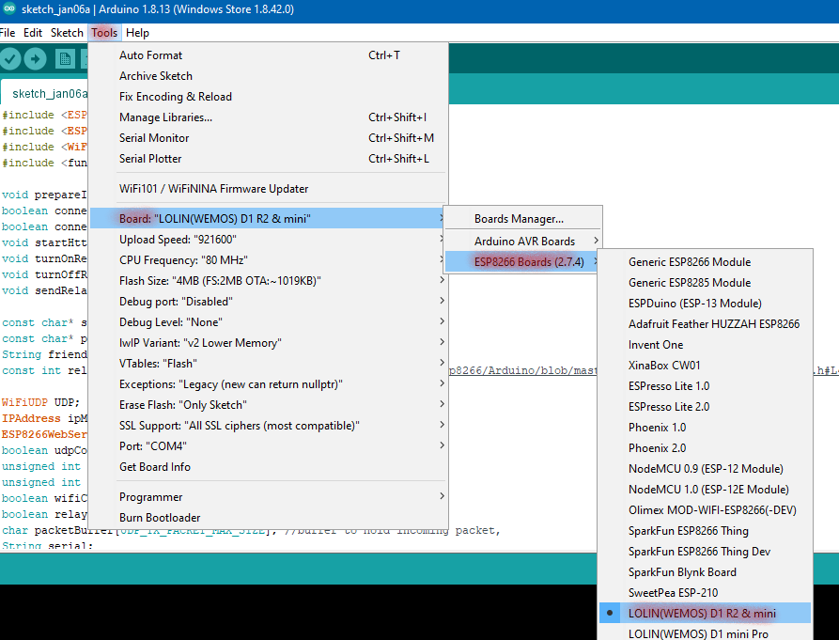Select Archive Sketch menu entry
This screenshot has height=640, width=839.
pyautogui.click(x=268, y=76)
